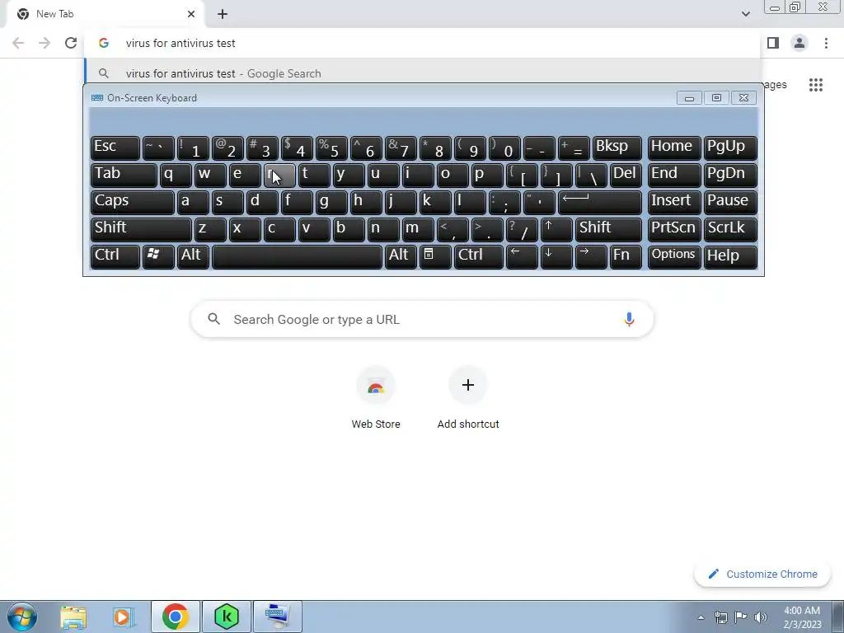Tap the Insert key
The height and width of the screenshot is (633, 844).
[674, 202]
